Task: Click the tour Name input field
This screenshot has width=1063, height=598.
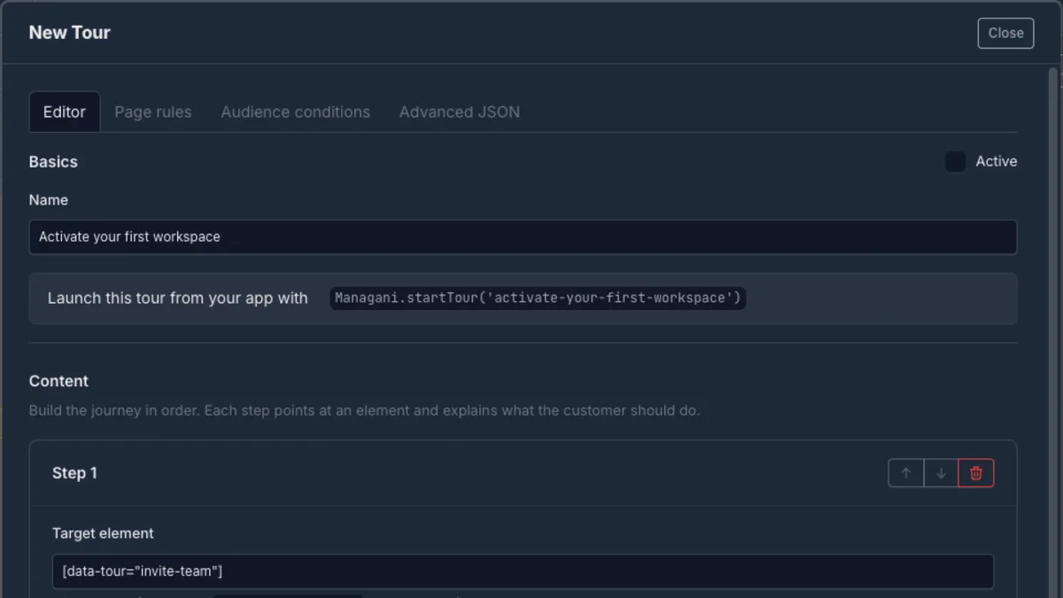Action: click(523, 237)
